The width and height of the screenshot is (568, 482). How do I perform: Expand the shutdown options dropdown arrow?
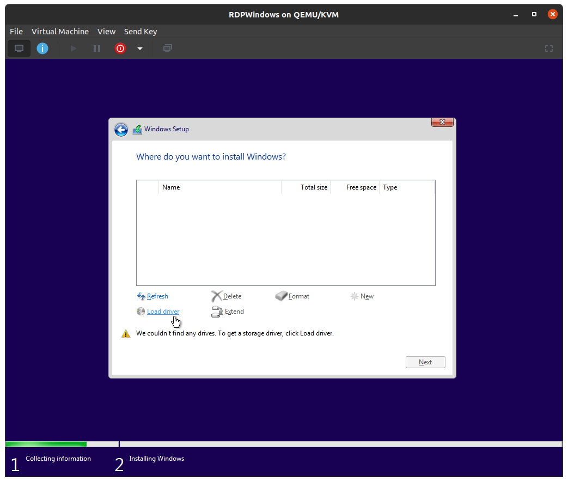click(x=140, y=48)
